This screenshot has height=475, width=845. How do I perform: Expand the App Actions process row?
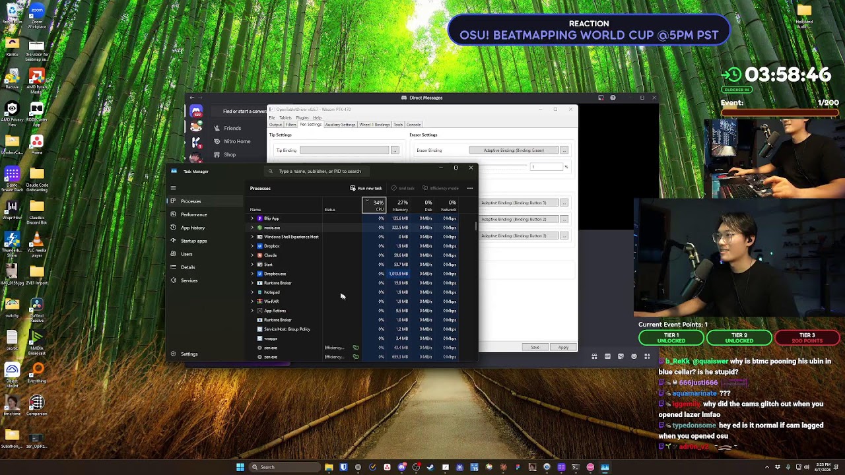tap(252, 311)
